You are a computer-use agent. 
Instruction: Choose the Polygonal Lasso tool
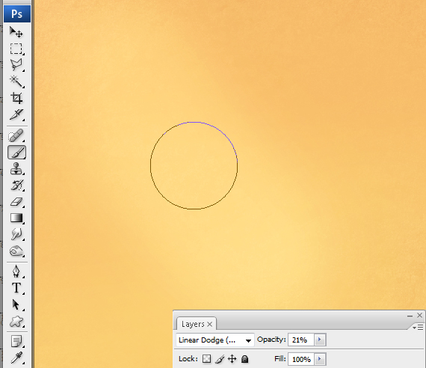click(16, 65)
